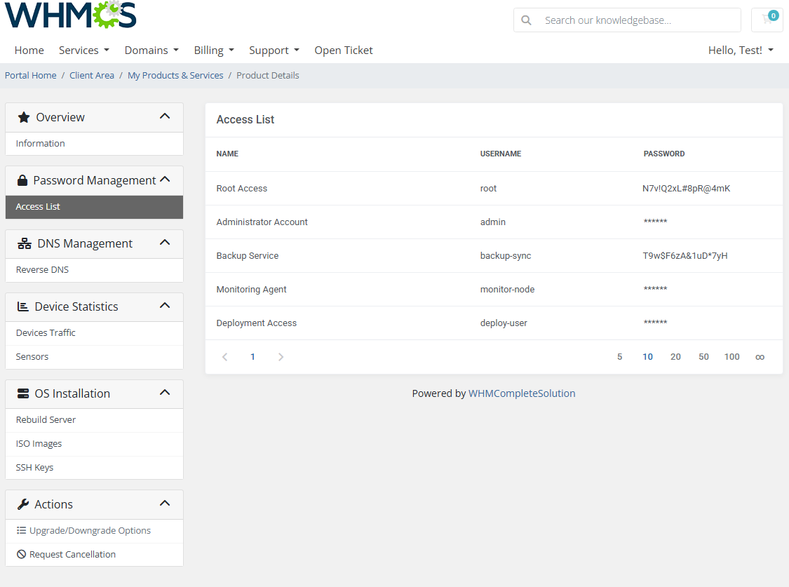Viewport: 789px width, 587px height.
Task: Sort by USERNAME column header
Action: [501, 154]
